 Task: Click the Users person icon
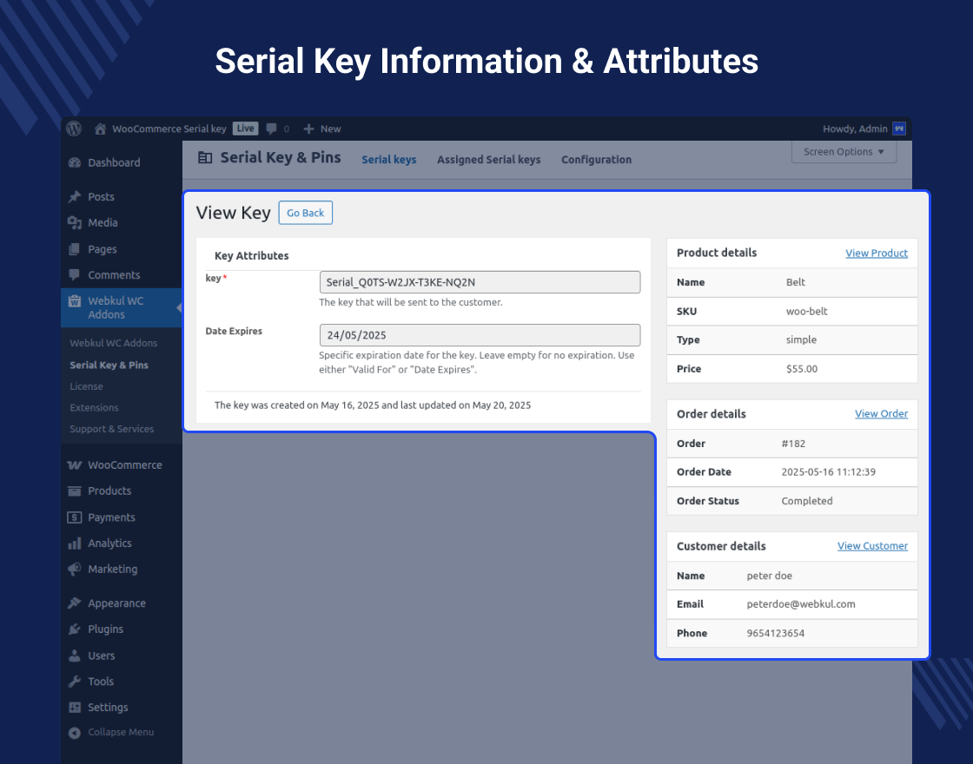[75, 655]
